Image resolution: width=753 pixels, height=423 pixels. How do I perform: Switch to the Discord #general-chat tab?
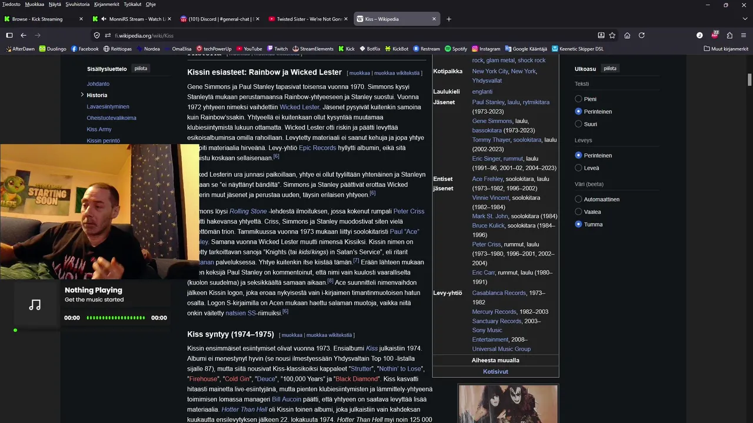[x=221, y=19]
